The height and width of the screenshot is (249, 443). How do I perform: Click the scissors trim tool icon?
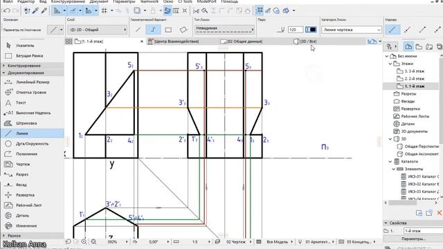click(196, 11)
